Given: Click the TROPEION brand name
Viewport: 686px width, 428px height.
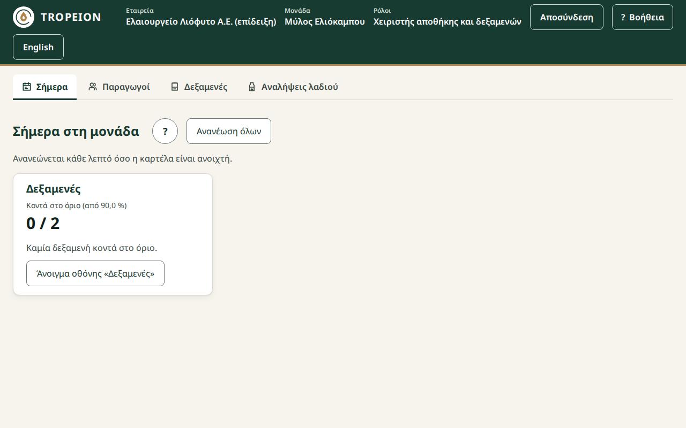Looking at the screenshot, I should point(71,17).
